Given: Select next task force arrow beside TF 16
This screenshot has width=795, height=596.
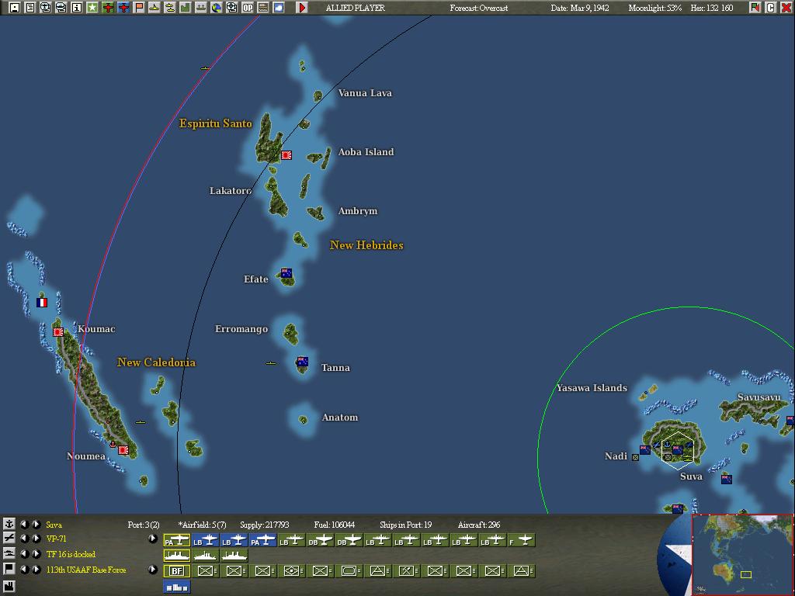Looking at the screenshot, I should click(36, 554).
